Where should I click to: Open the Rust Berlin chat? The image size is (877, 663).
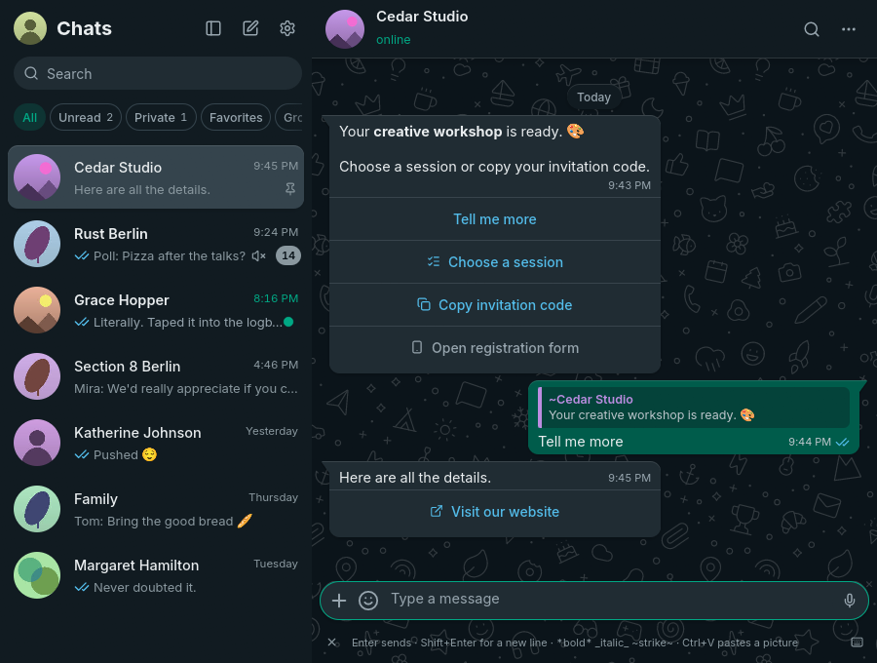point(156,244)
